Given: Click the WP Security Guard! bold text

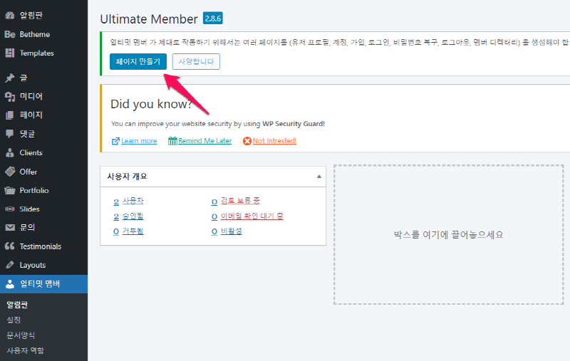Looking at the screenshot, I should [x=294, y=124].
